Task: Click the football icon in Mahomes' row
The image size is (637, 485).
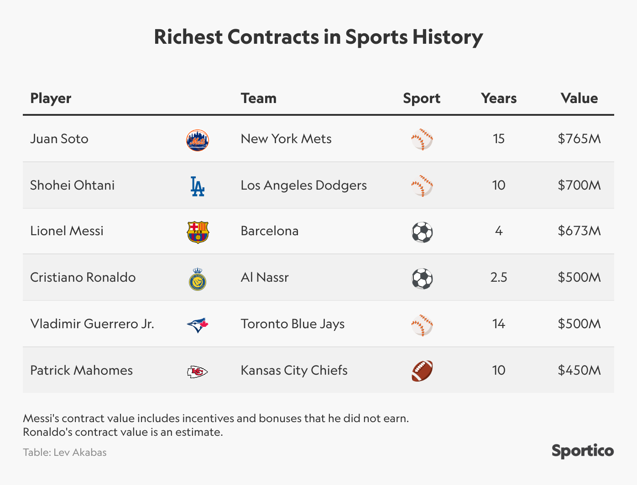Action: 422,371
